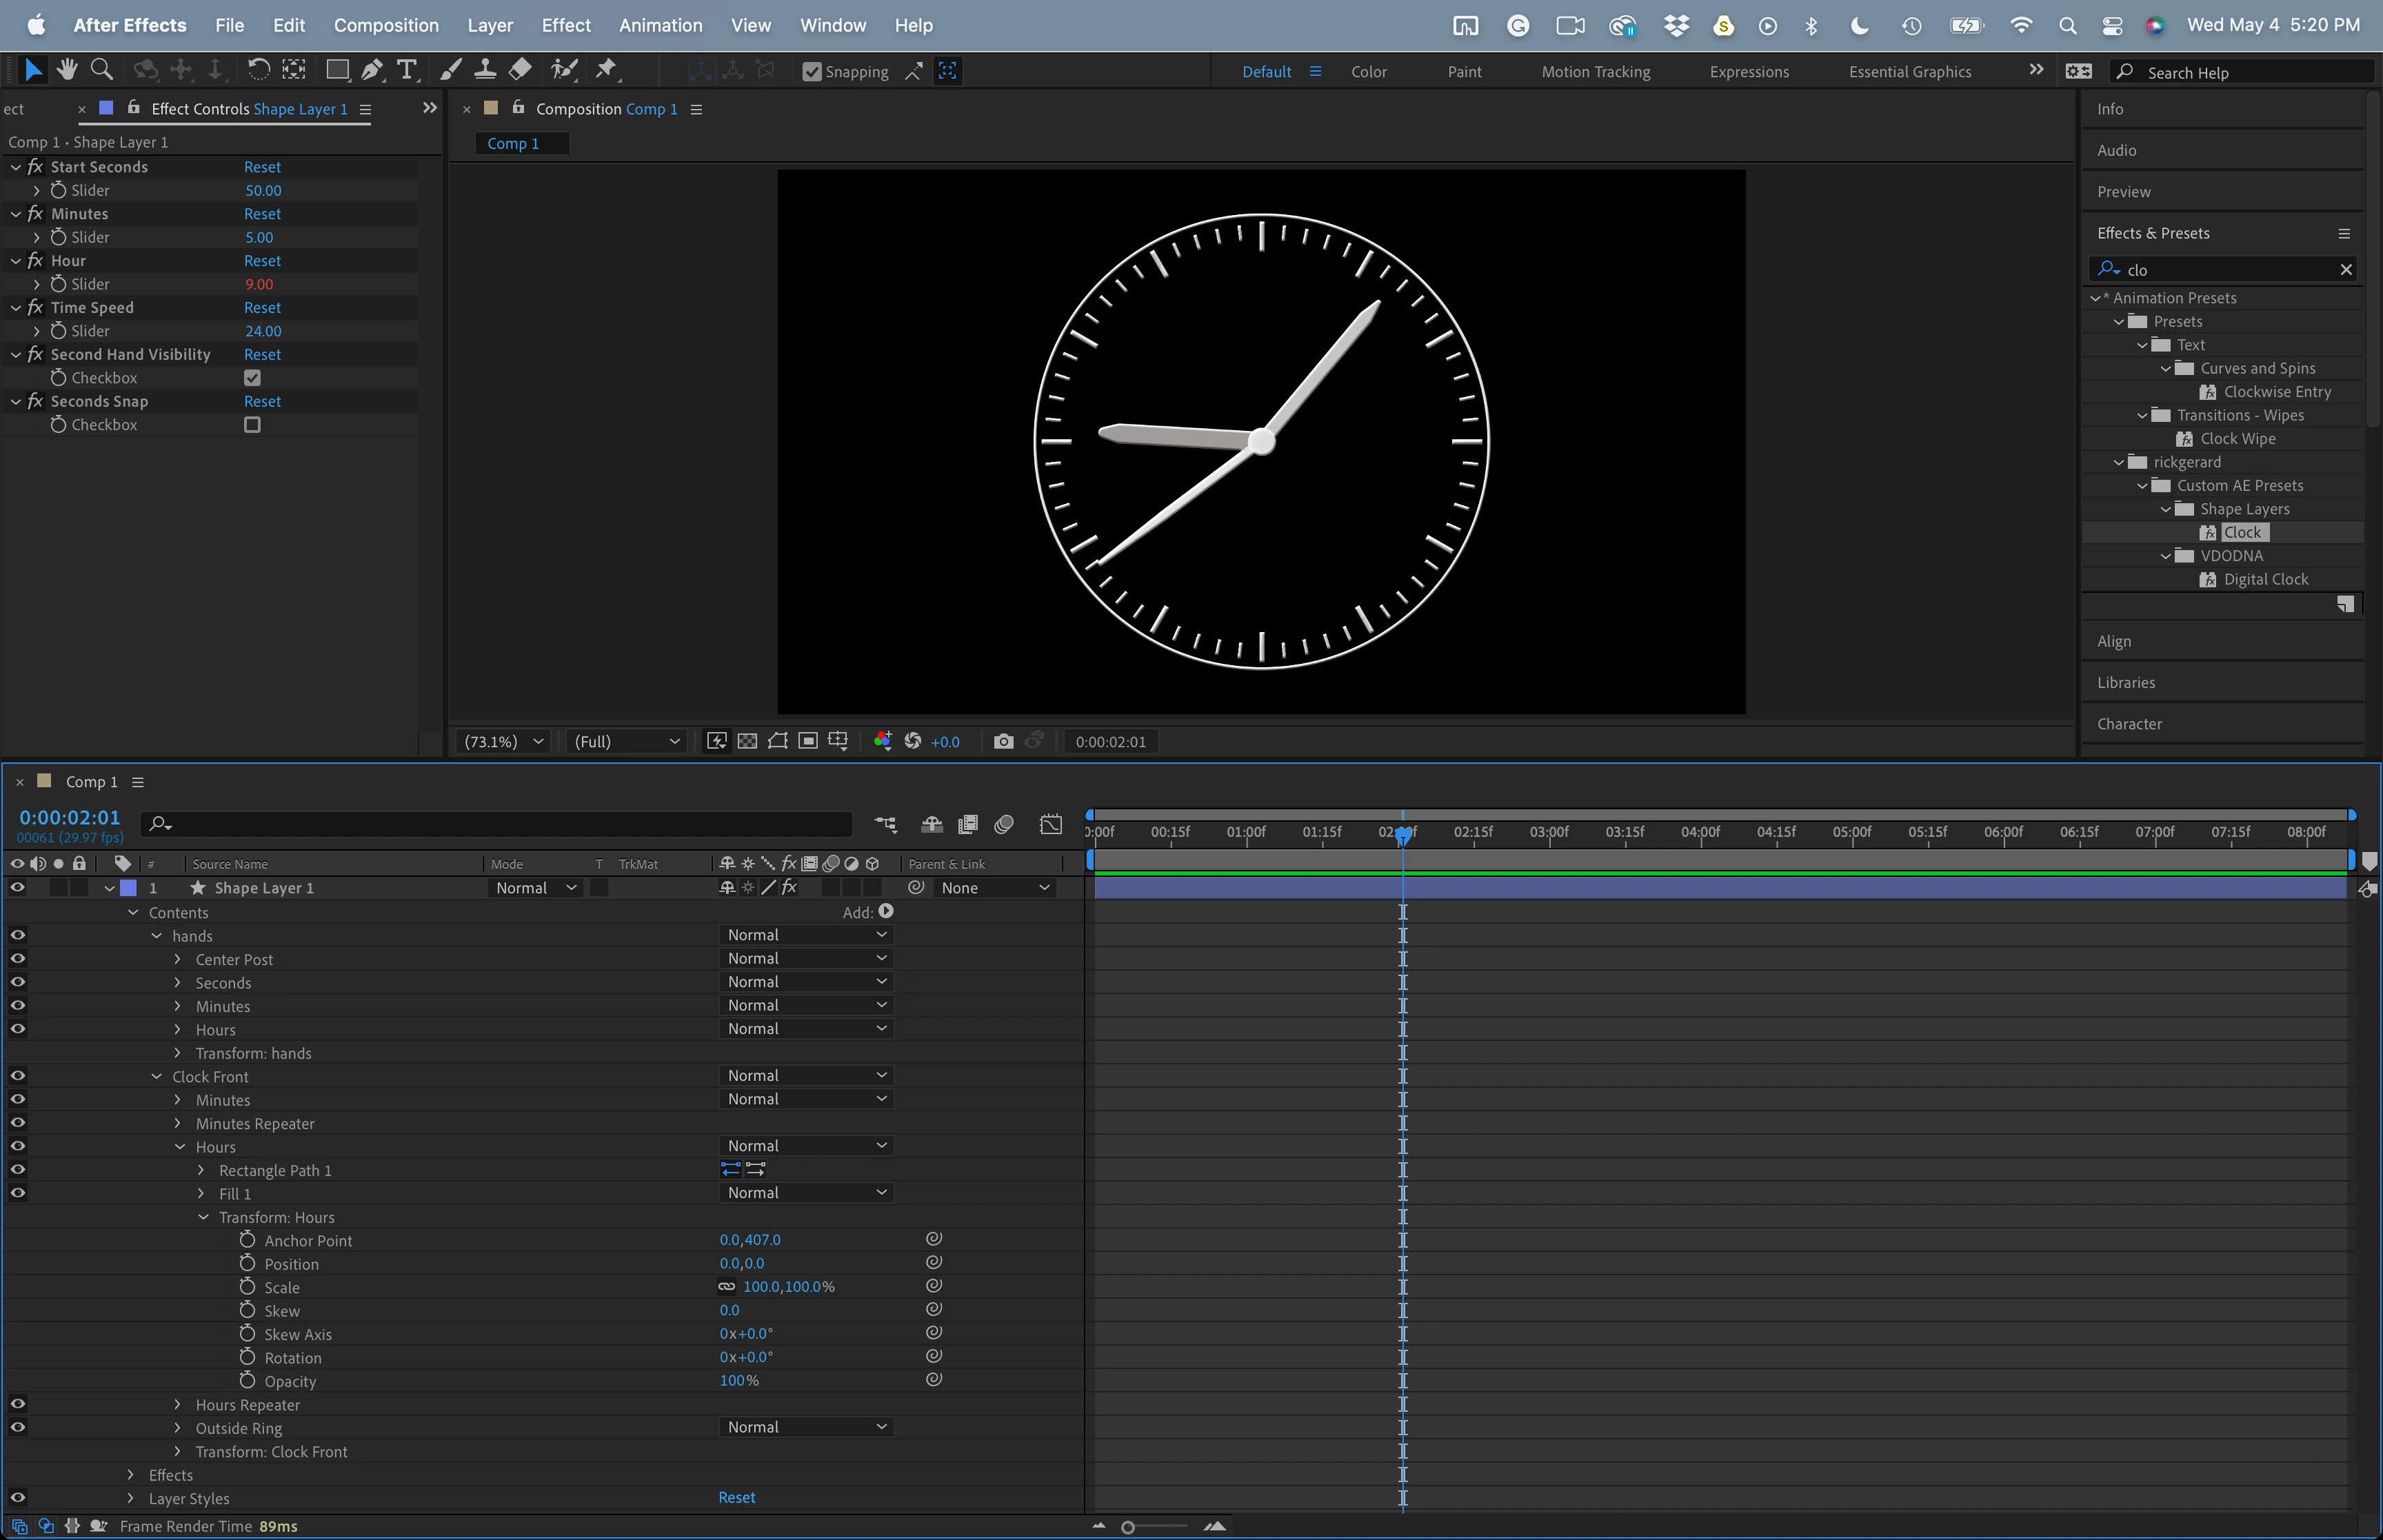Take a snapshot with camera icon
This screenshot has height=1540, width=2383.
tap(1003, 741)
